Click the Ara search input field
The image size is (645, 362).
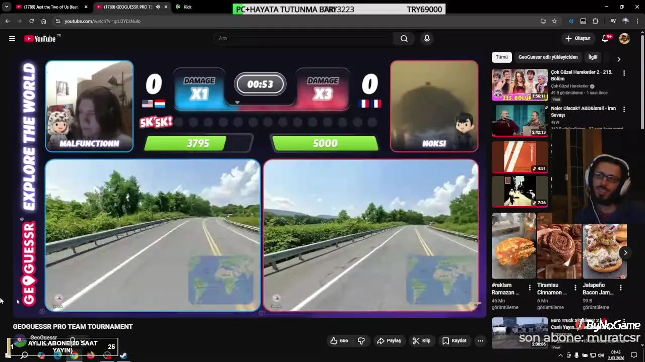coord(304,39)
